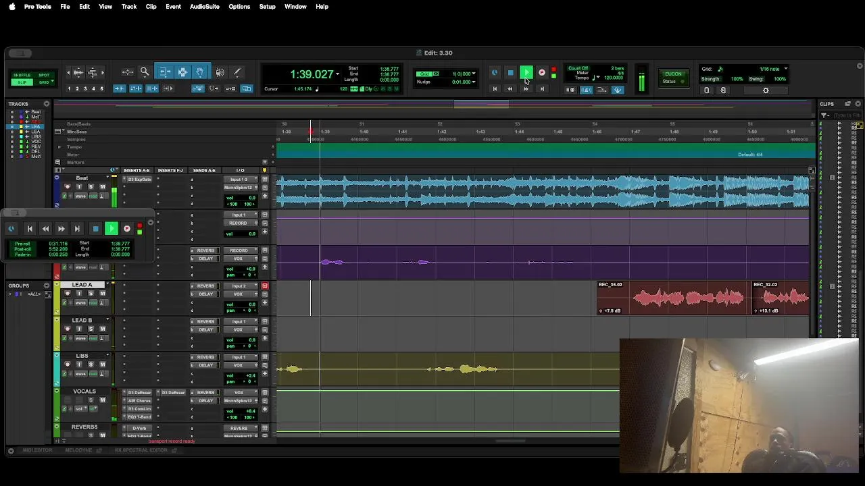Screen dimensions: 865x486
Task: Click Play in the main transport
Action: point(526,72)
